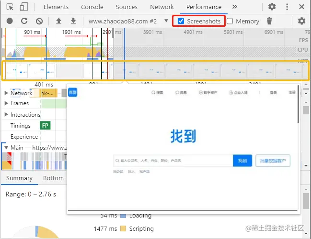Click the flame chart scrollbar down arrow

306,166
